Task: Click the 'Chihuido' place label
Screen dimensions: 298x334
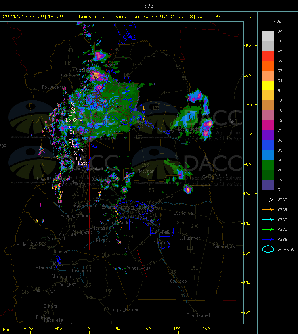Action: [x=61, y=276]
